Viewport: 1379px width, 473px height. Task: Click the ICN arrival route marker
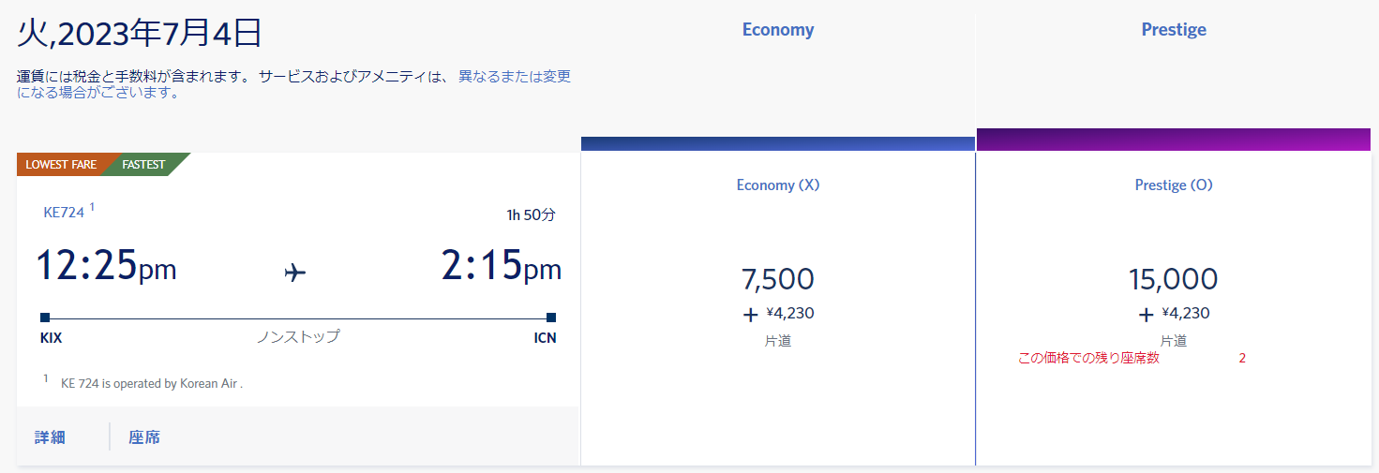click(551, 318)
